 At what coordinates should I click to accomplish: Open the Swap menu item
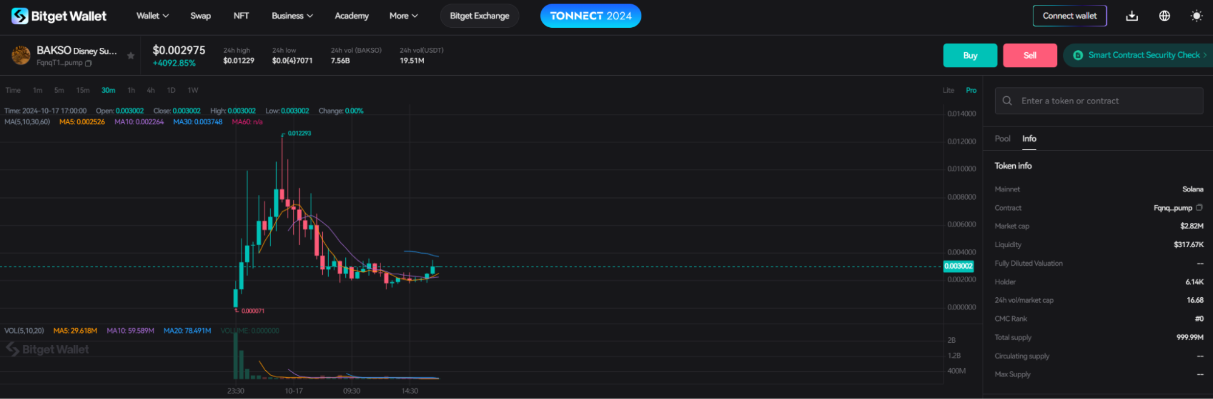(x=200, y=16)
